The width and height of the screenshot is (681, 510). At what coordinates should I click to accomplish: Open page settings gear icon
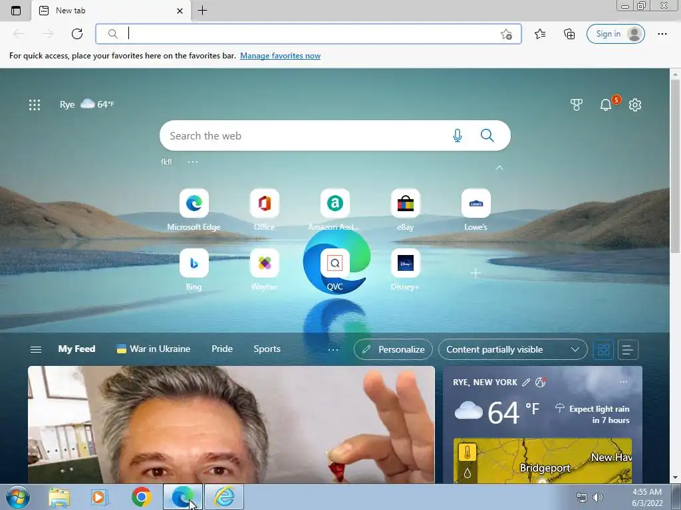[635, 104]
